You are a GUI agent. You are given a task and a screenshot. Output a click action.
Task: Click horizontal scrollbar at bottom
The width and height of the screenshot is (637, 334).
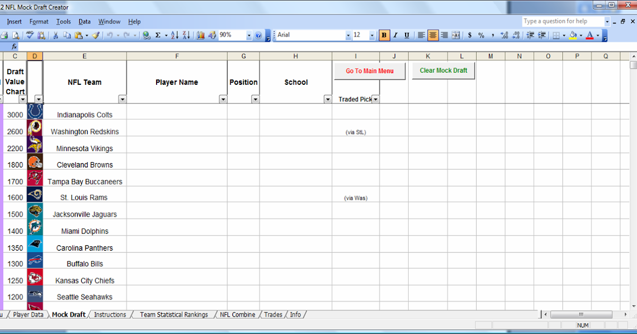[x=581, y=314]
